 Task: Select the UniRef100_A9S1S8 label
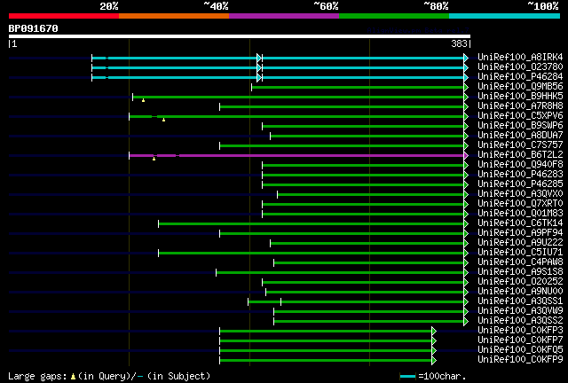[520, 272]
